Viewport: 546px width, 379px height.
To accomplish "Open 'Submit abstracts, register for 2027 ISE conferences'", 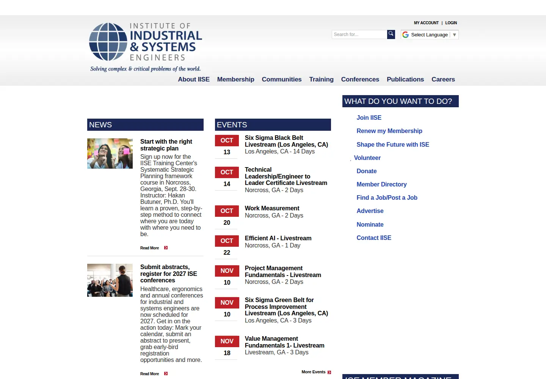I will [x=169, y=274].
